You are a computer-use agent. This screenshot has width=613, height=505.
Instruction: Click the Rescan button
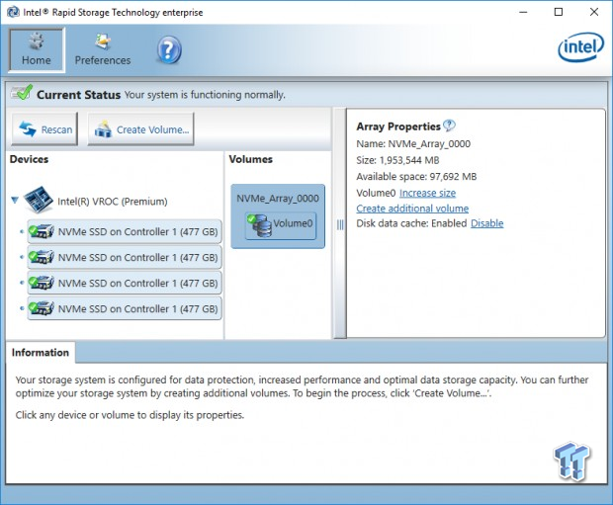pos(44,129)
